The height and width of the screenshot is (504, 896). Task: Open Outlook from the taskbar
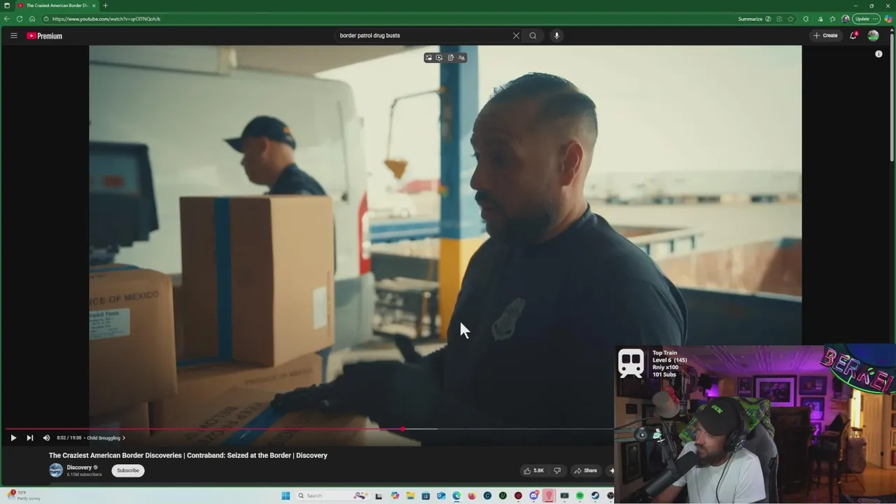coord(441,496)
